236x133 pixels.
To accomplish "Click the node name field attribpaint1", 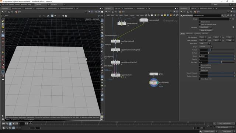I will click(207, 16).
